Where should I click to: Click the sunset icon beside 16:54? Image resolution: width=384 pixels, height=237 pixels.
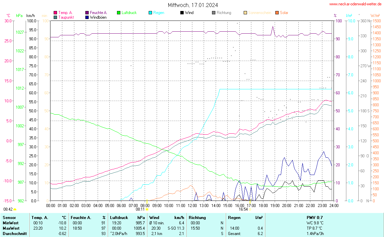(x=250, y=209)
